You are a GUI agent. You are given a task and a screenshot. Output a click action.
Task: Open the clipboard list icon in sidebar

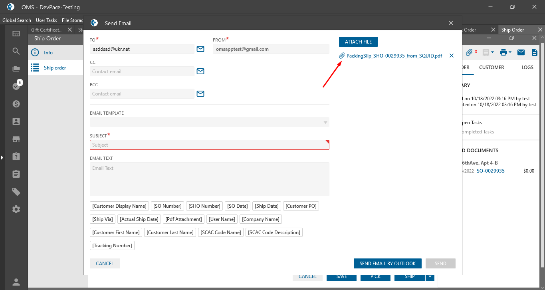(16, 174)
